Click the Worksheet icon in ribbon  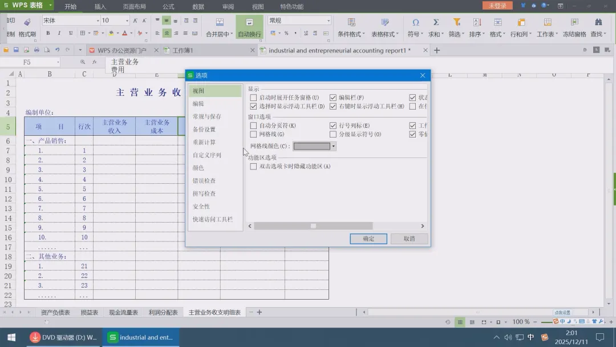547,22
